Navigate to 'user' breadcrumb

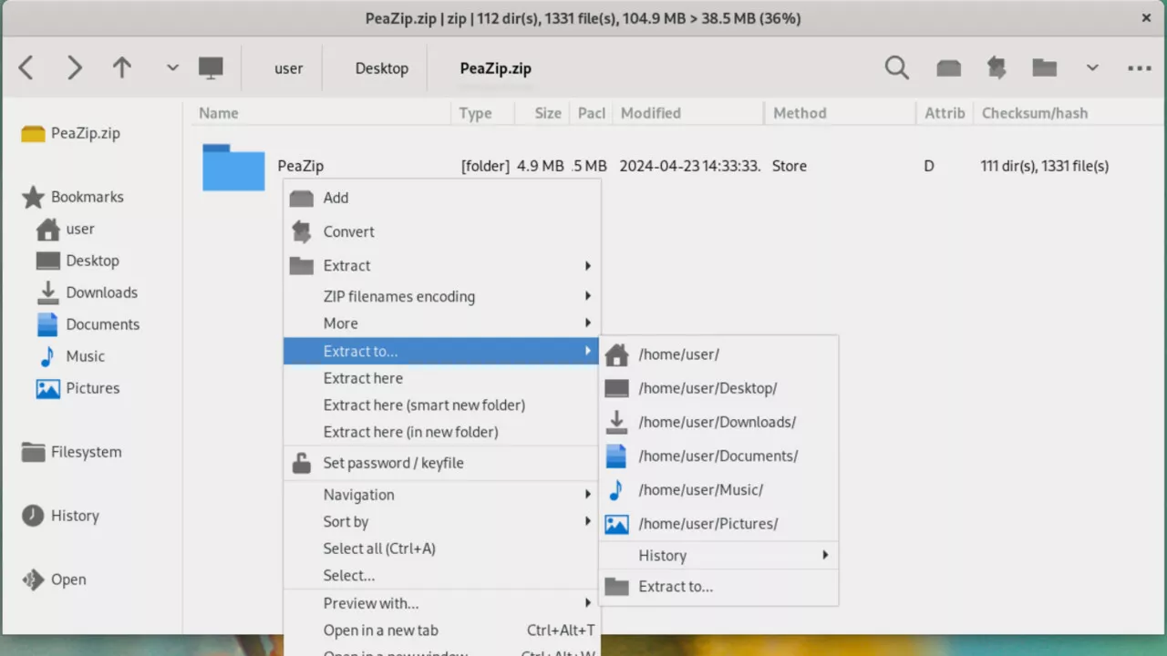tap(288, 68)
